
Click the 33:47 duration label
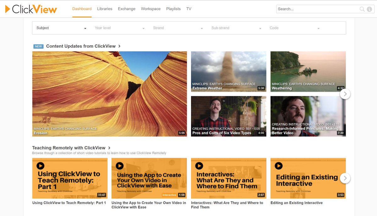click(x=101, y=195)
